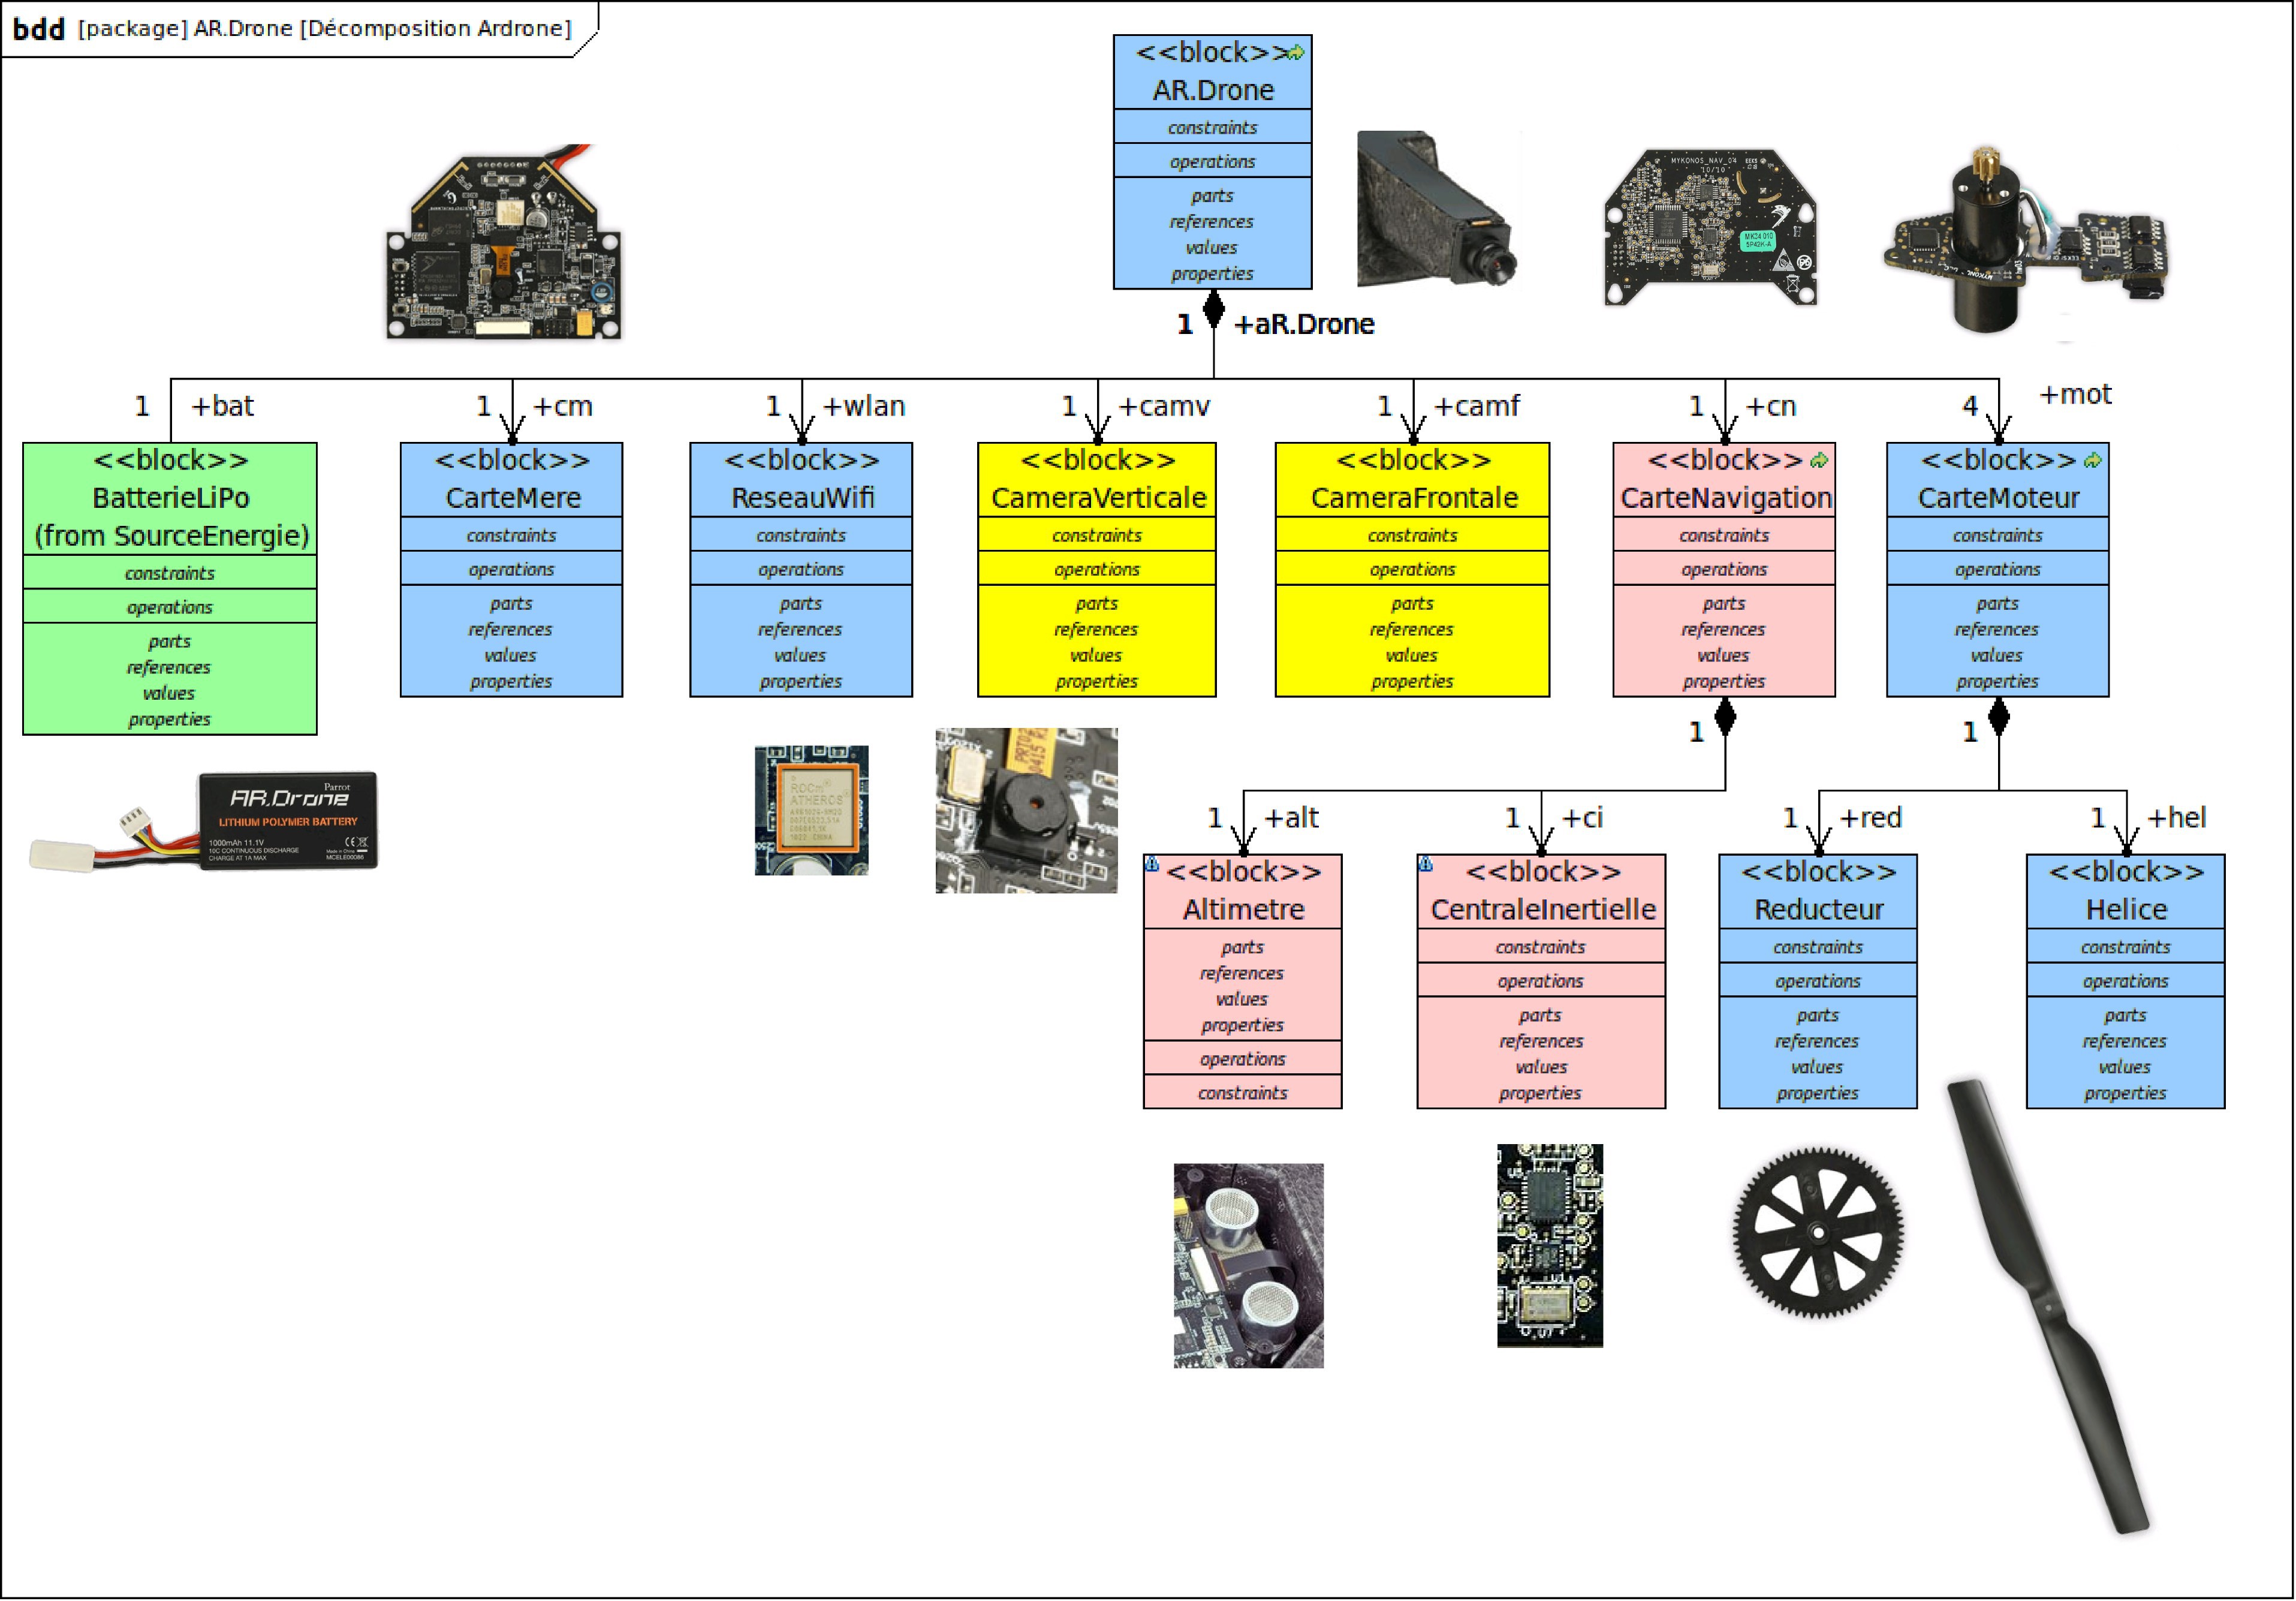Select the motor assembly photo

coord(2026,240)
